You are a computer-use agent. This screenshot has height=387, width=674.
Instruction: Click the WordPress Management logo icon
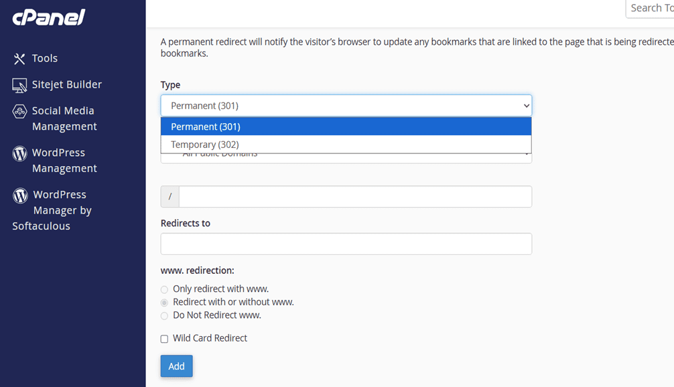[x=19, y=153]
